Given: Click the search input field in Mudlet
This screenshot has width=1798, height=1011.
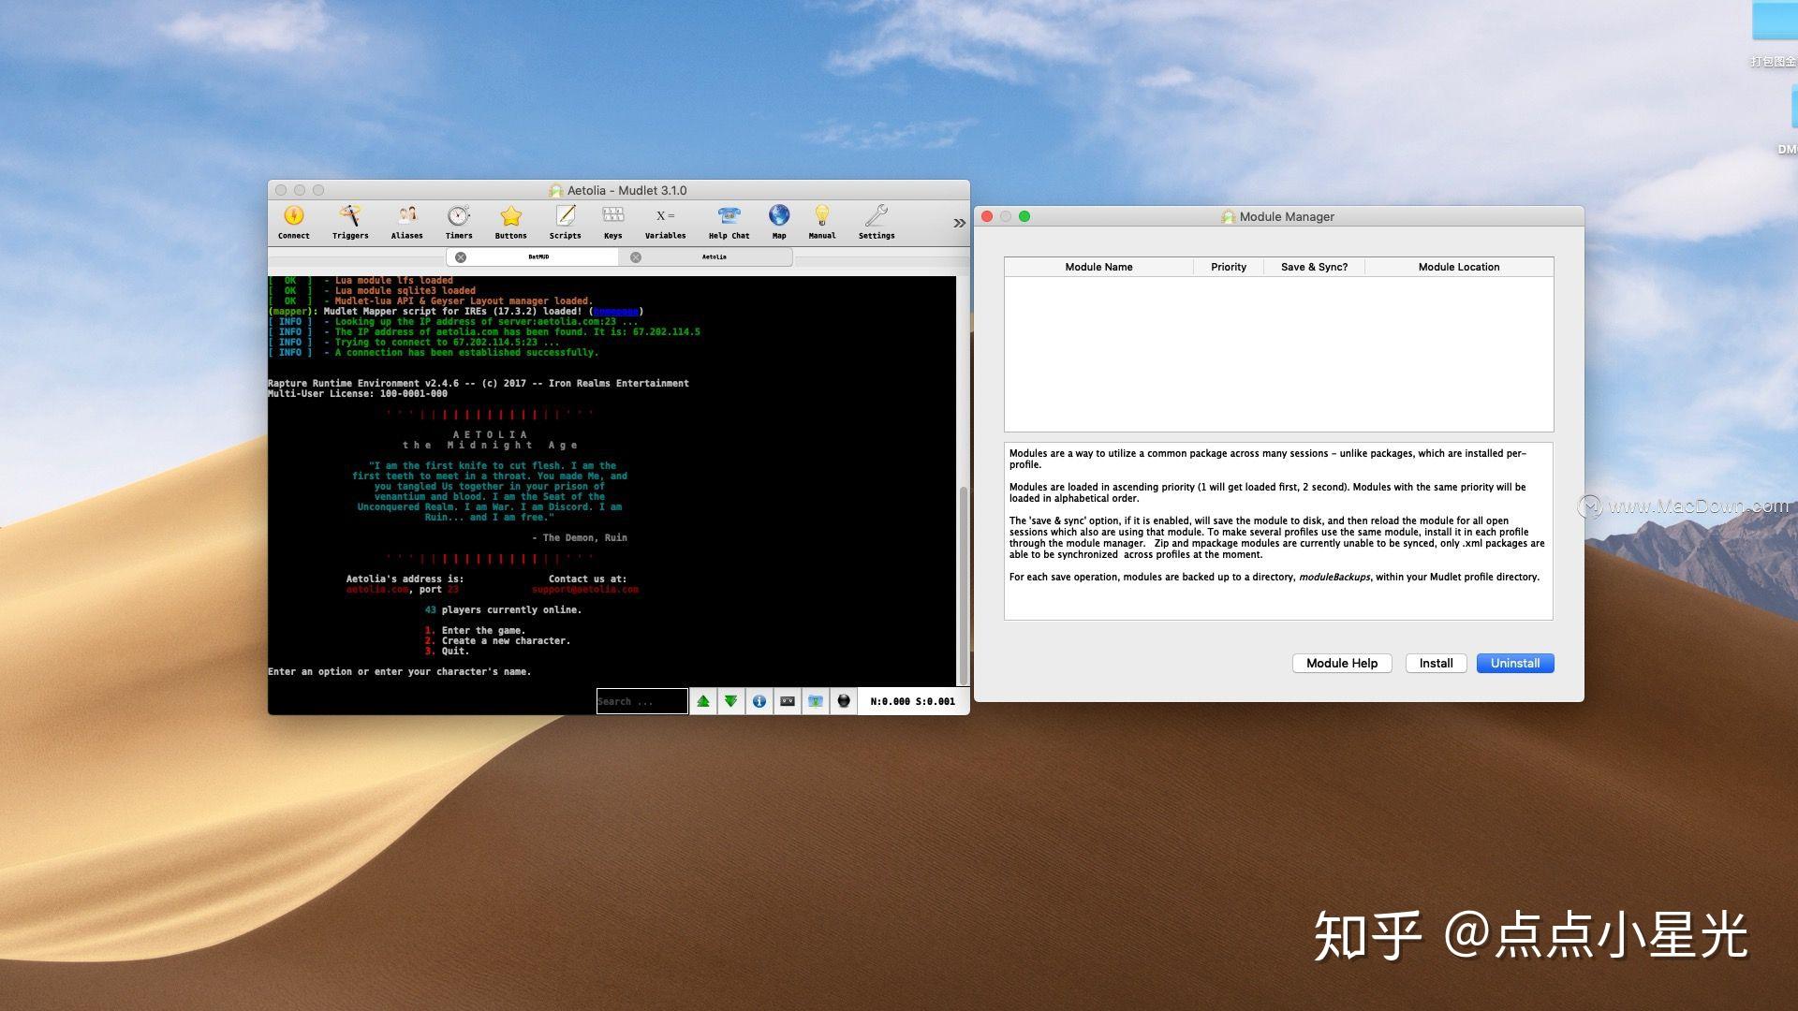Looking at the screenshot, I should point(641,700).
